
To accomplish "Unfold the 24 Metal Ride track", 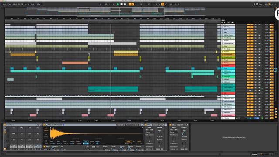I will coord(222,44).
